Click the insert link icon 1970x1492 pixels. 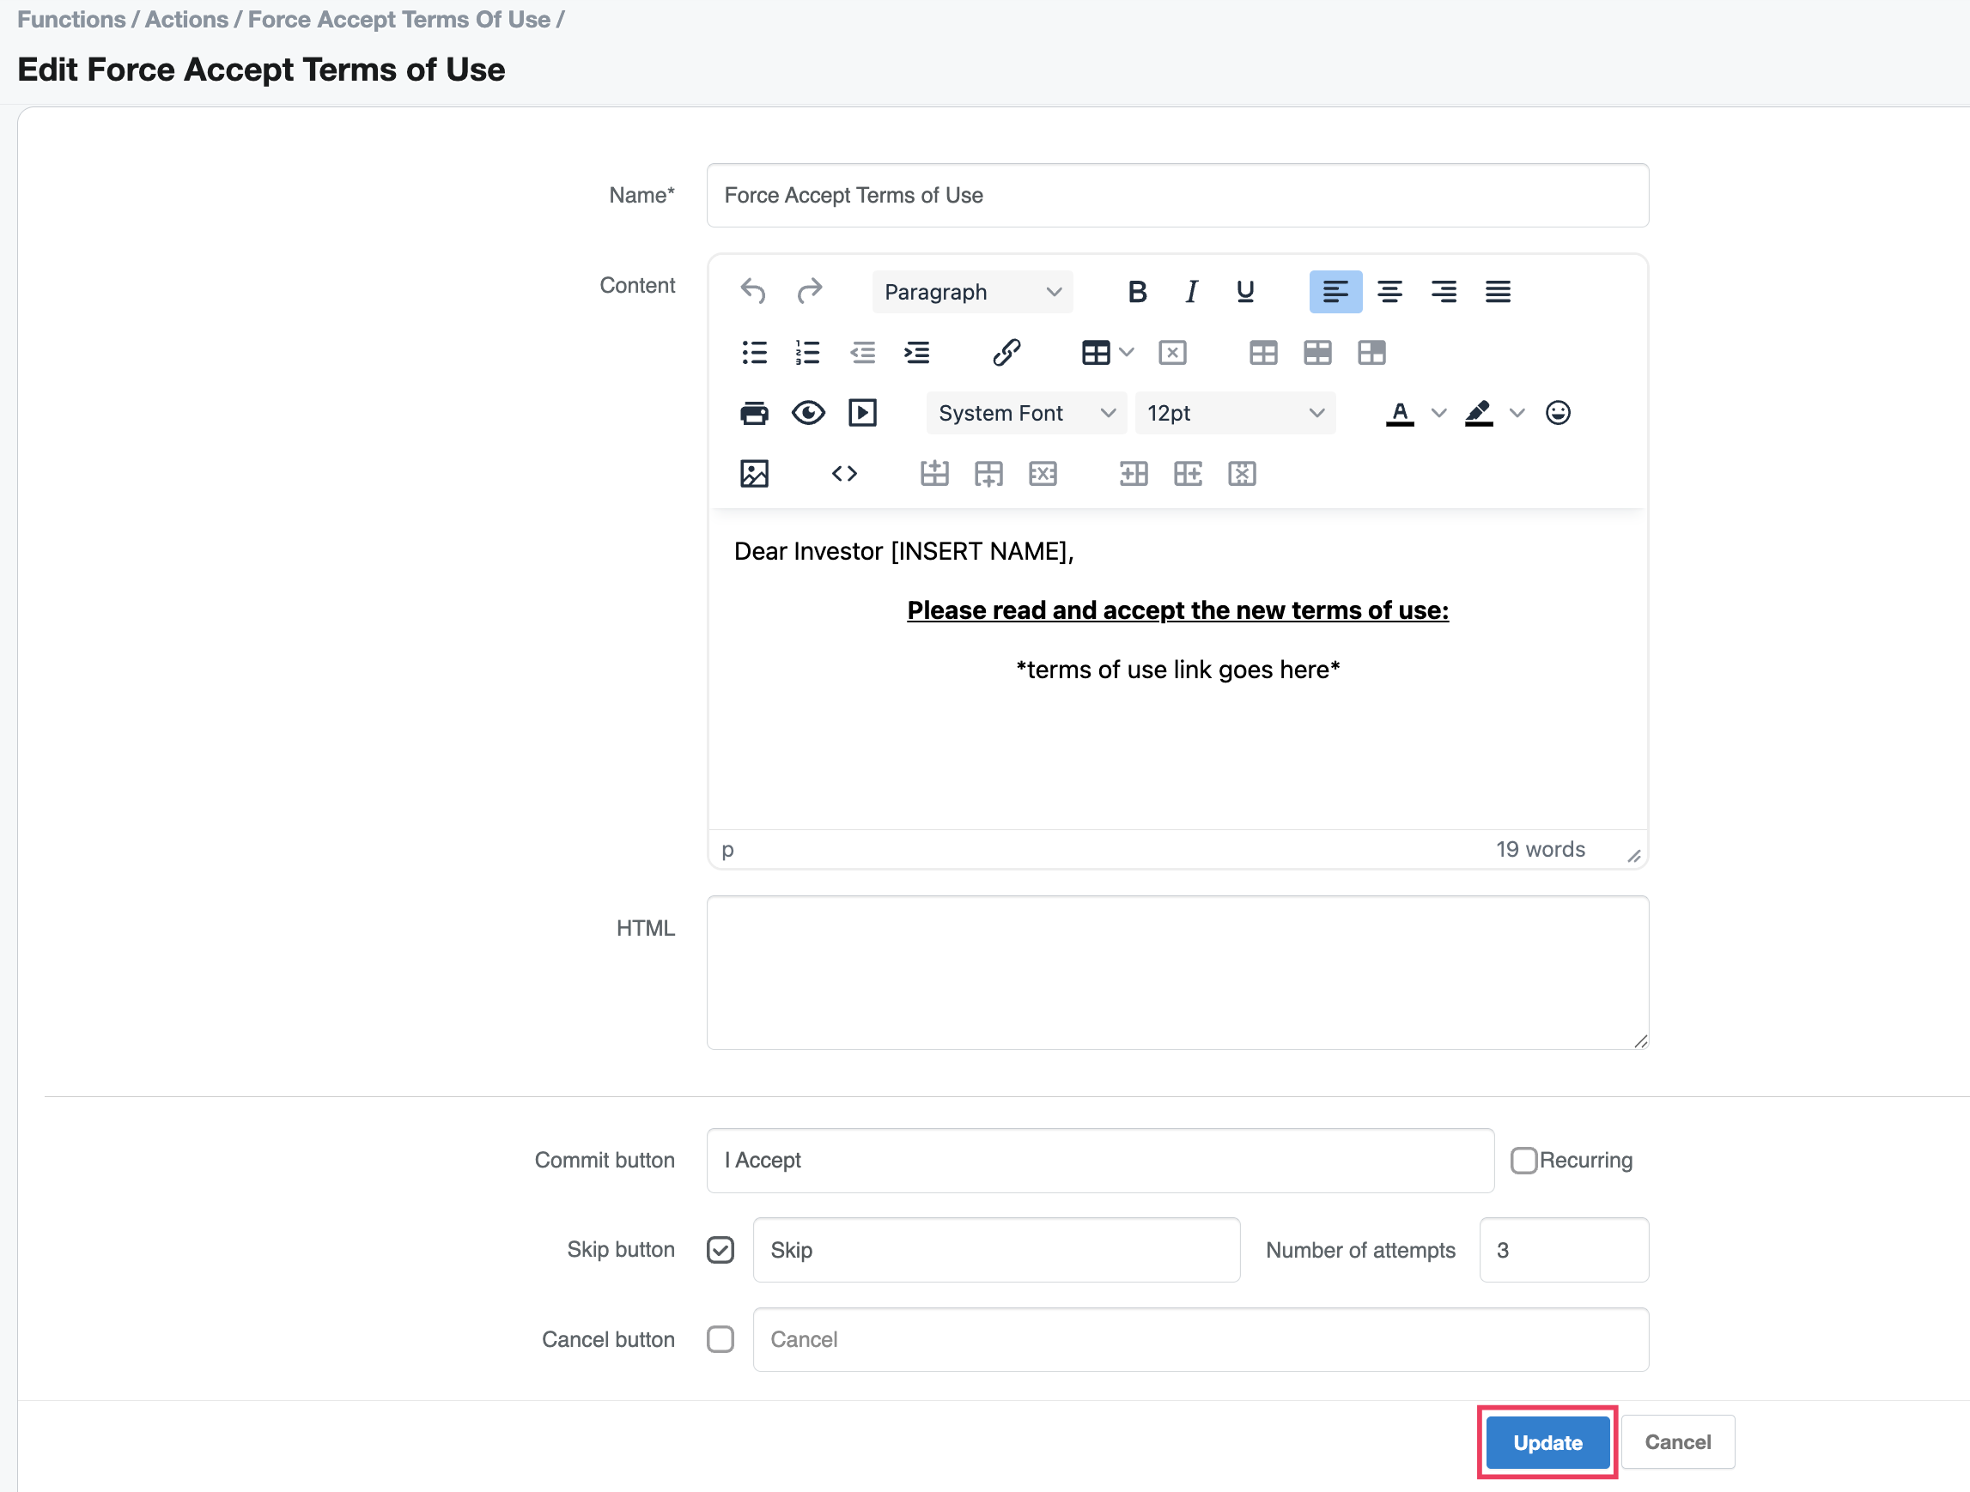pyautogui.click(x=1006, y=353)
